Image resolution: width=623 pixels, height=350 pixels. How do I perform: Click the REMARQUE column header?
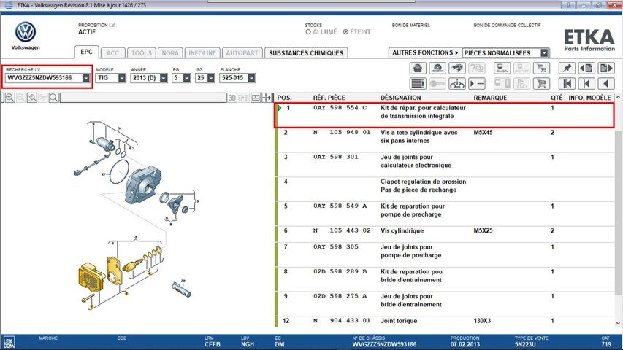(490, 98)
